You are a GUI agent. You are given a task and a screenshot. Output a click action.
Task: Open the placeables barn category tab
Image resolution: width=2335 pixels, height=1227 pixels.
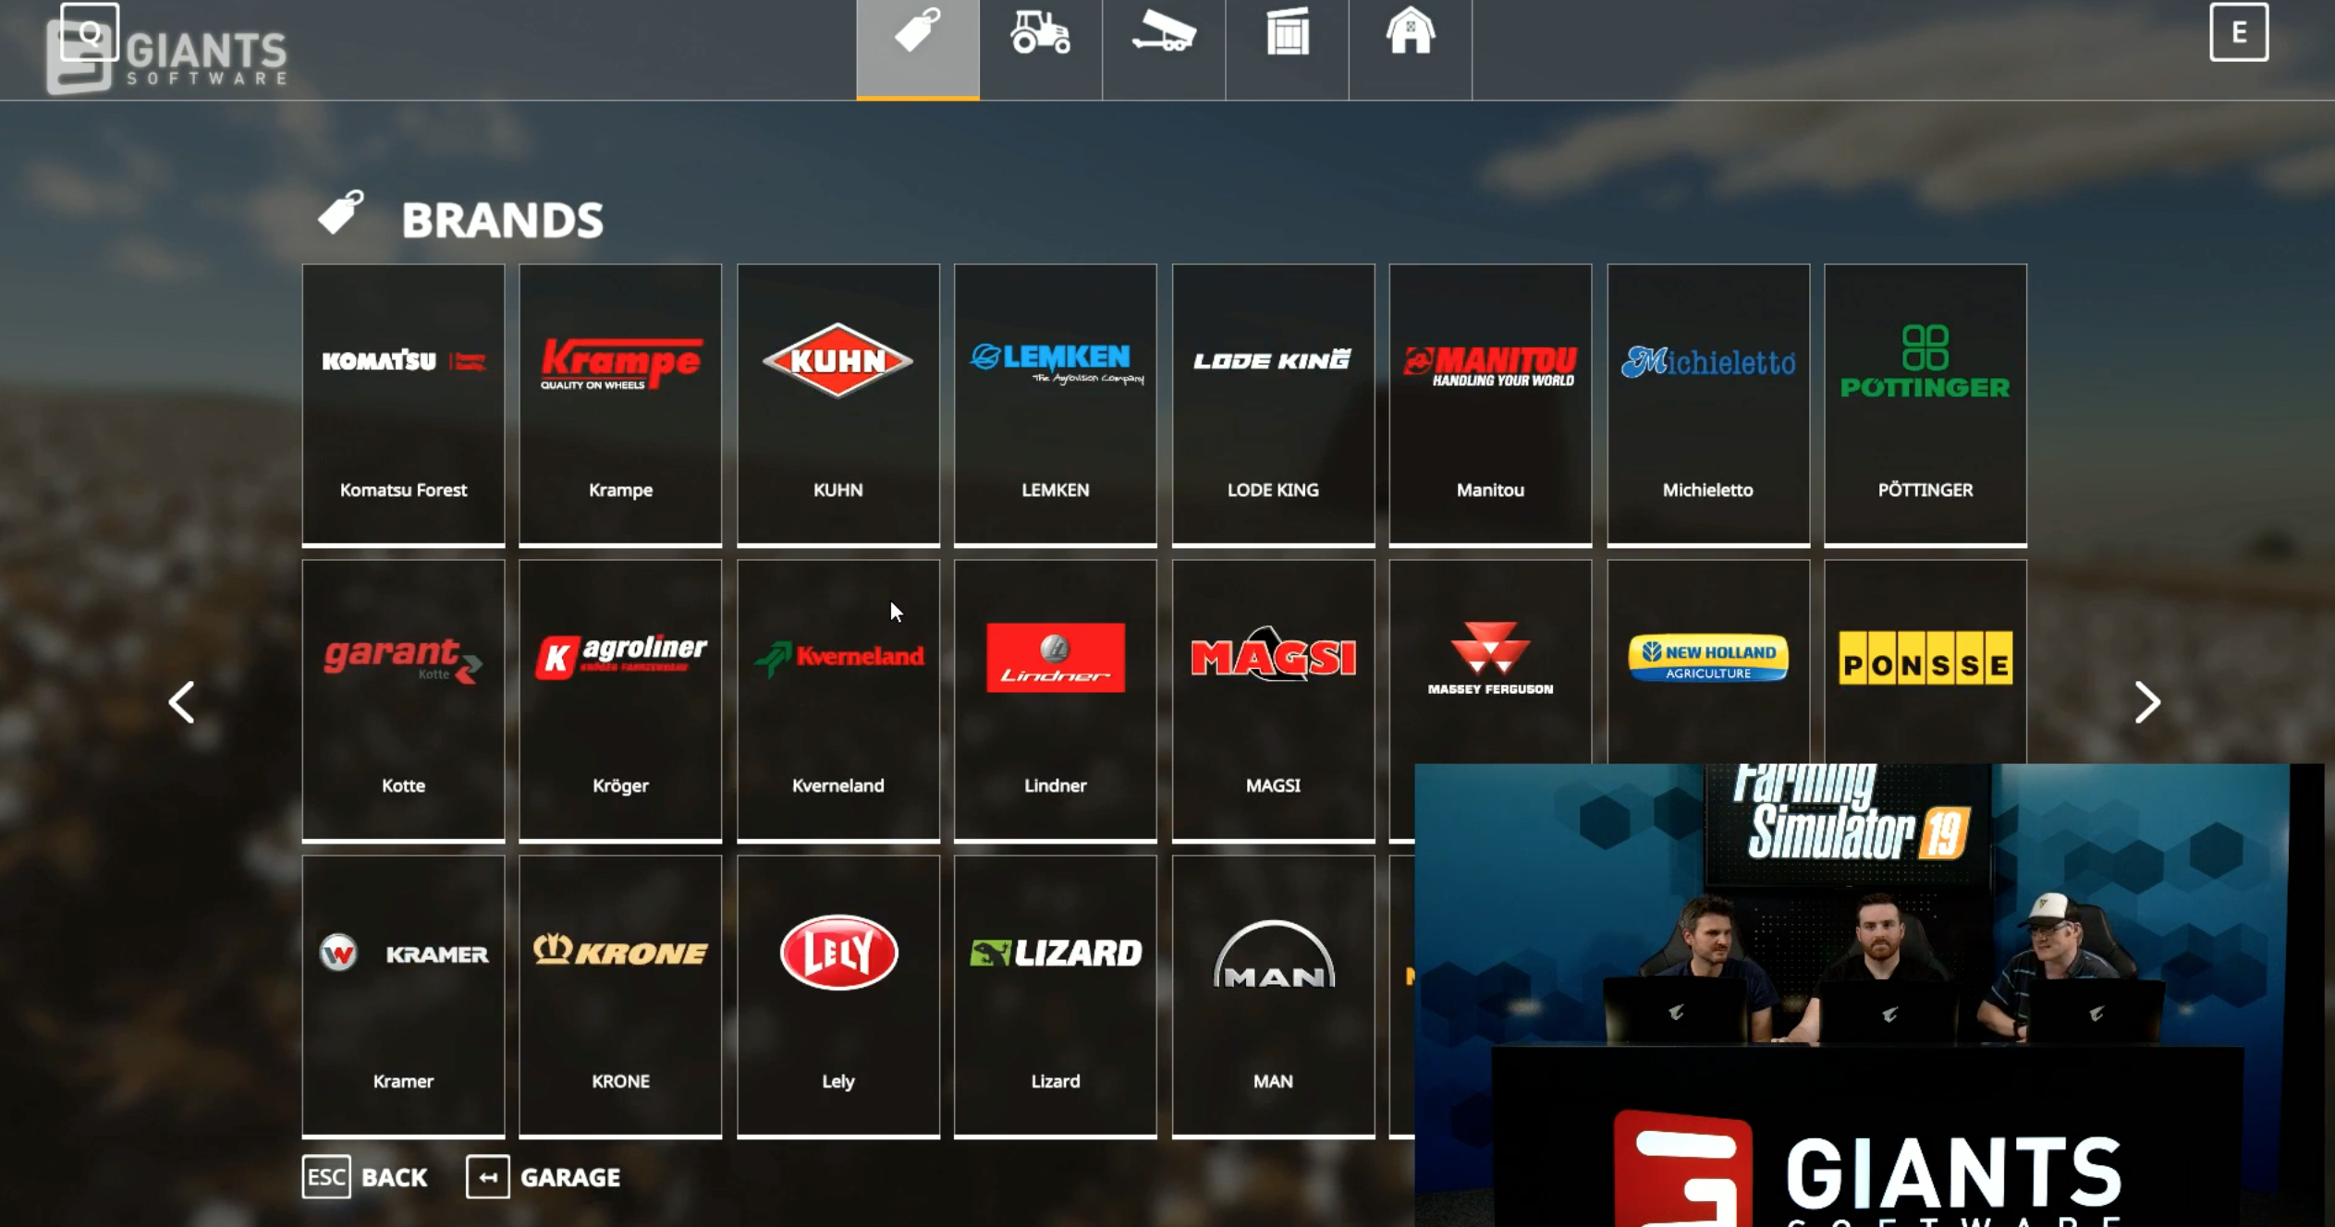(1410, 37)
